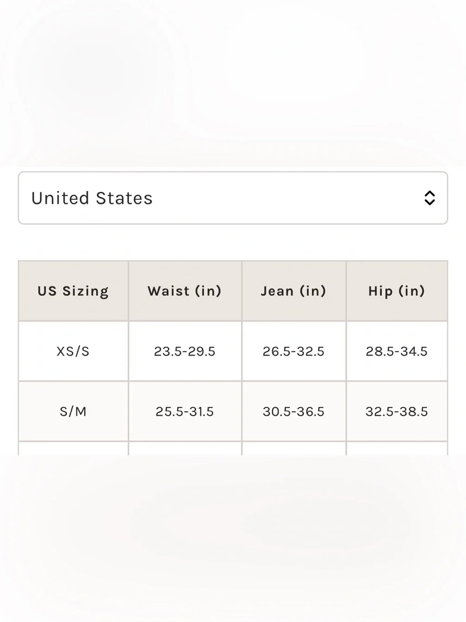Screen dimensions: 466x622
Task: Select the United States text label
Action: [92, 198]
